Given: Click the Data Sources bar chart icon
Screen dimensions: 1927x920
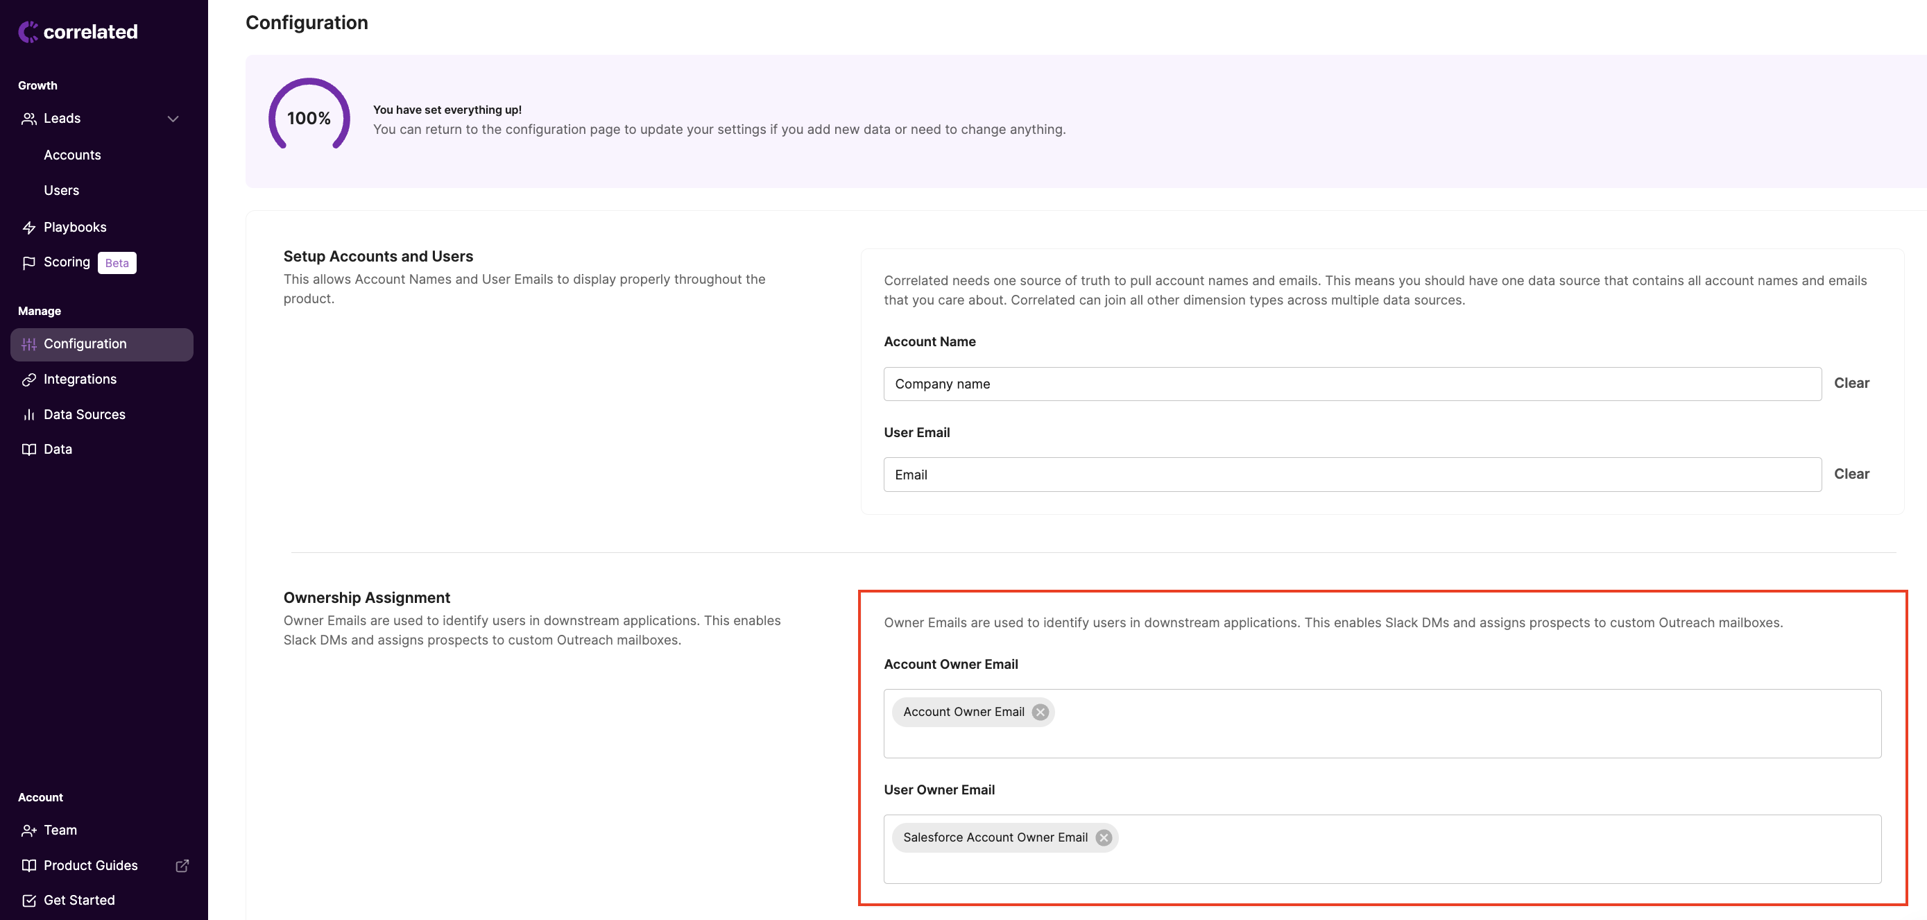Looking at the screenshot, I should pos(29,414).
